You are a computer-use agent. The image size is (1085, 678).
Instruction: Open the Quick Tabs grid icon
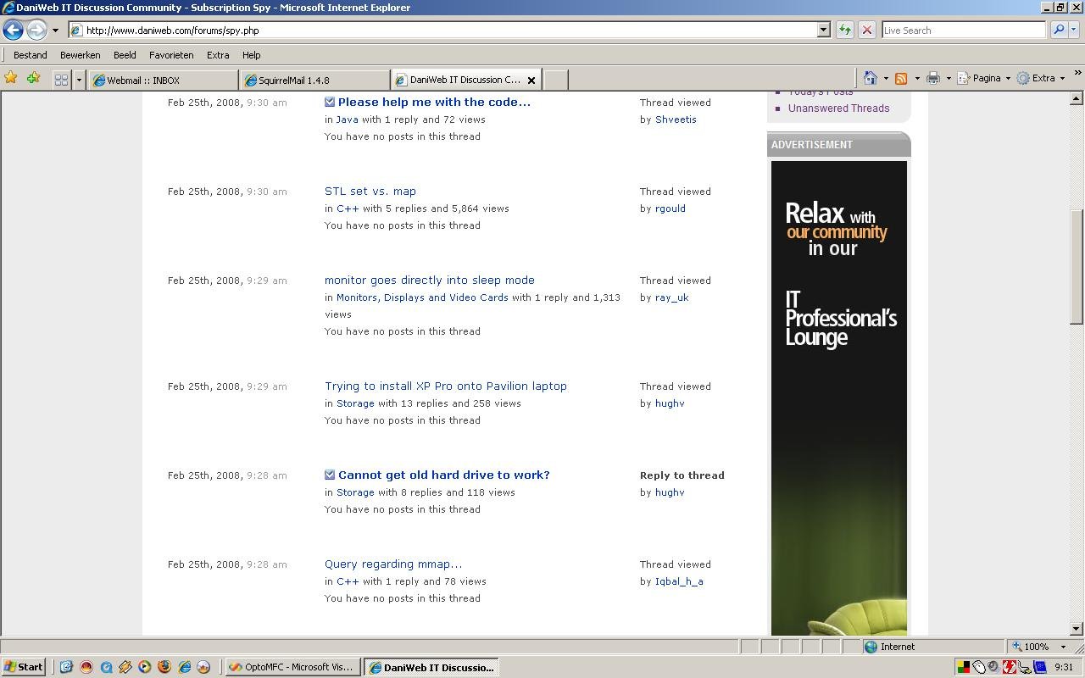[x=61, y=80]
